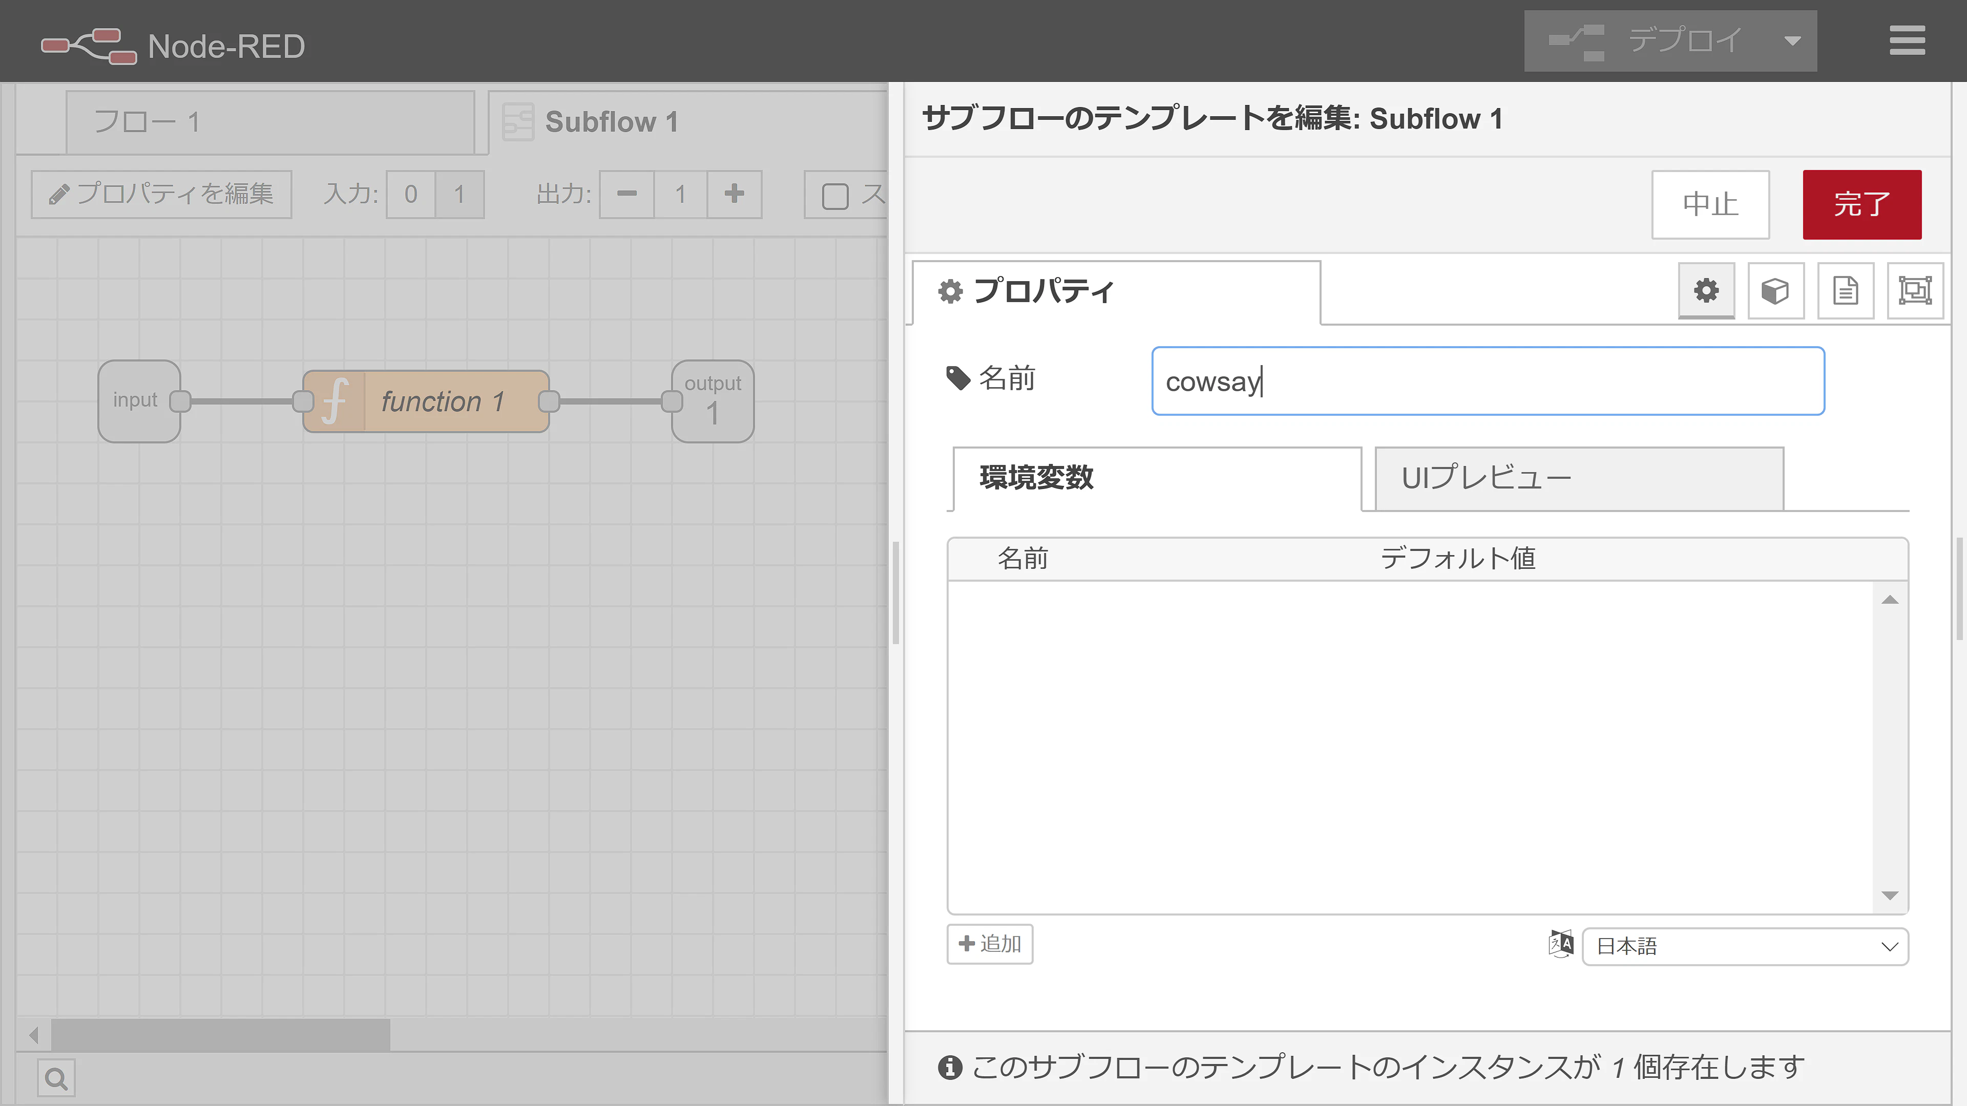Click the 中止 cancel button
The image size is (1967, 1106).
tap(1710, 205)
